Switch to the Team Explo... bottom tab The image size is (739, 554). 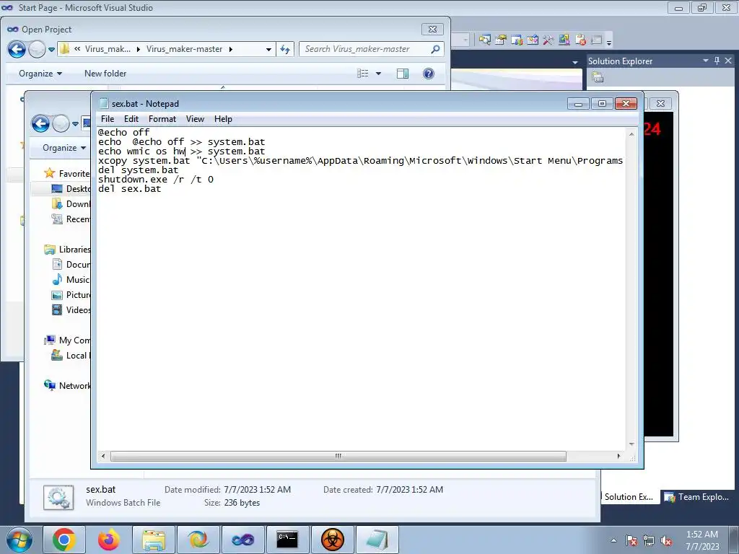point(697,497)
